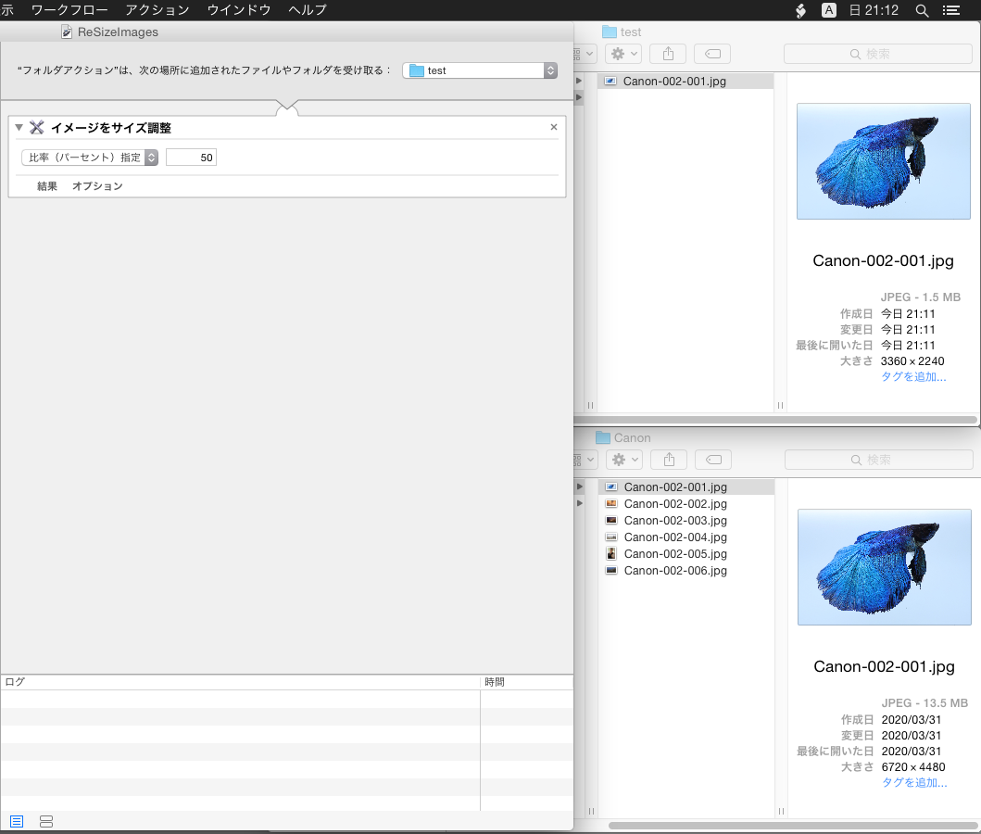Select Canon-002-006.jpg file
This screenshot has height=834, width=981.
click(x=686, y=571)
